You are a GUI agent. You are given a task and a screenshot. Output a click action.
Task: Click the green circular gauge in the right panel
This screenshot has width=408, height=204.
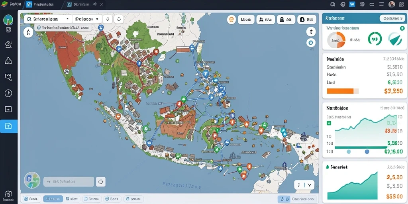coord(375,39)
